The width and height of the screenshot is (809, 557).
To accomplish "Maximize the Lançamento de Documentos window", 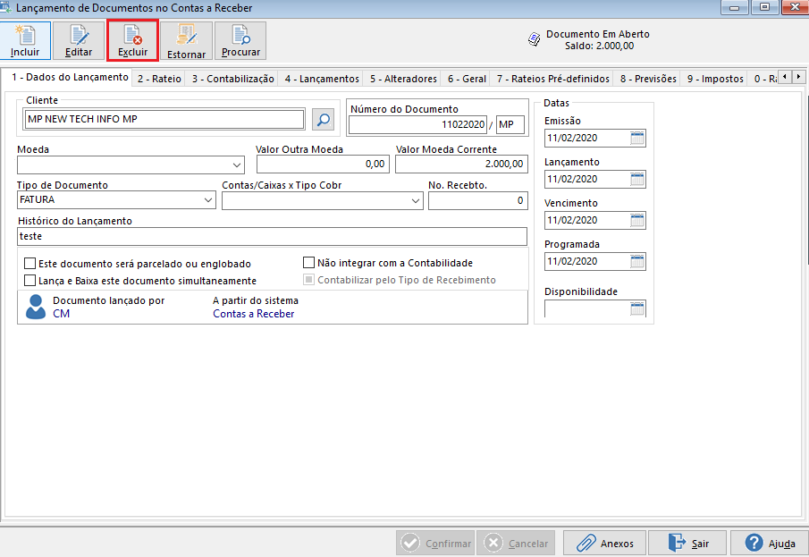I will (x=764, y=7).
